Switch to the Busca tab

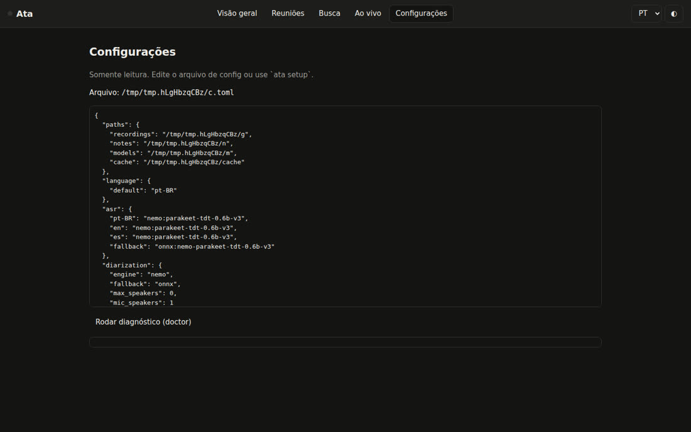click(329, 13)
